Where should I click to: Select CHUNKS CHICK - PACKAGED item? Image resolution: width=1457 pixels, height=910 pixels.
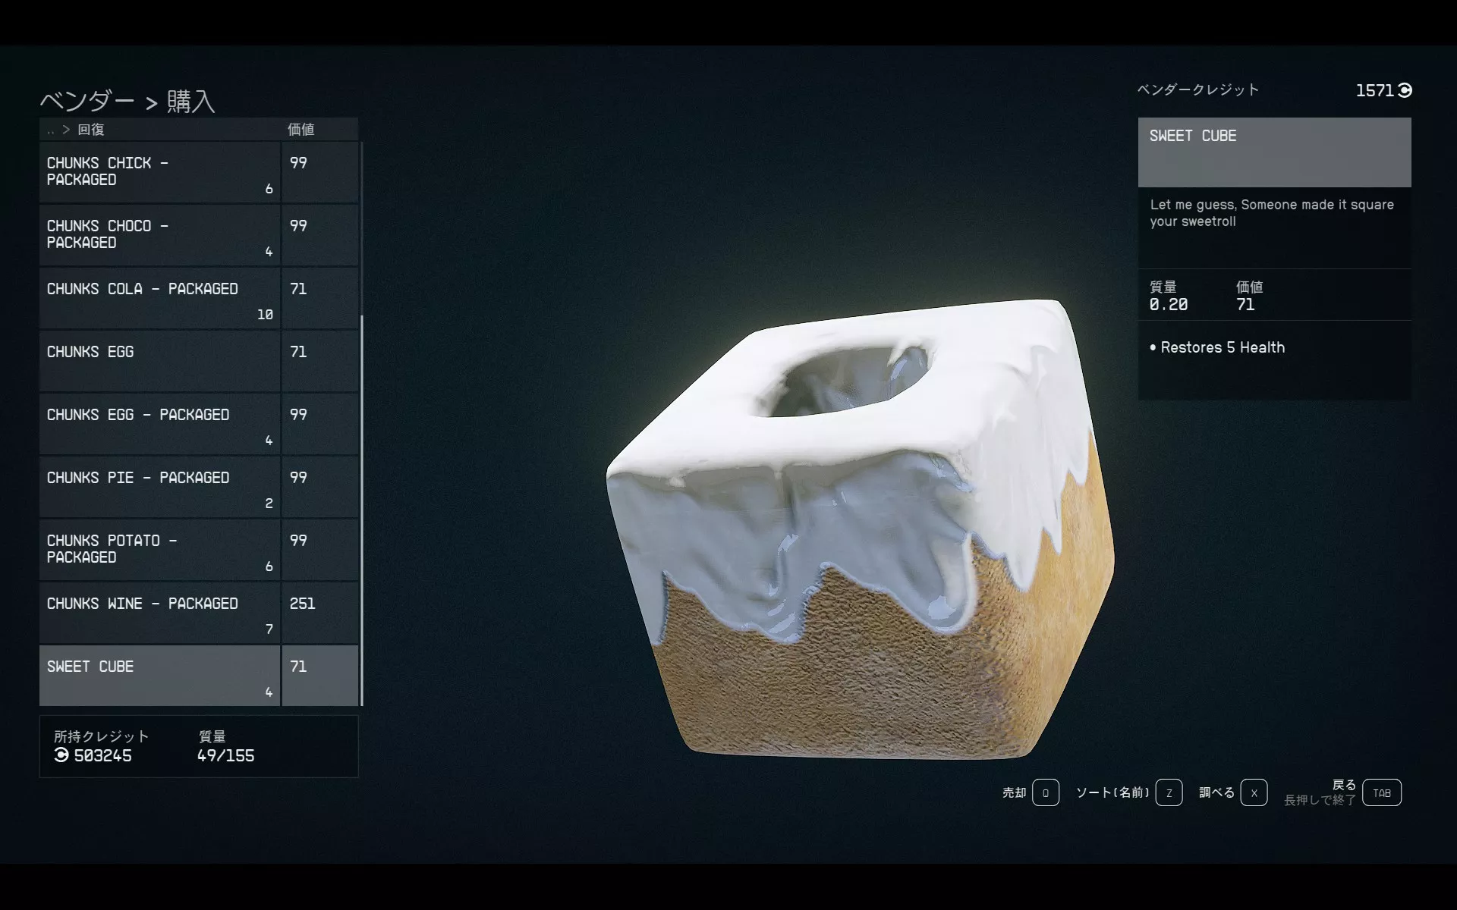coord(199,172)
